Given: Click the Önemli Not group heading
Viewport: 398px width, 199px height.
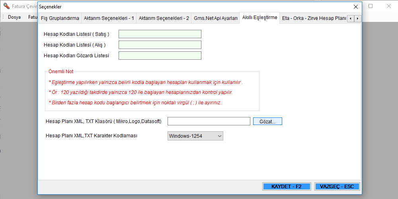Looking at the screenshot, I should tap(61, 72).
